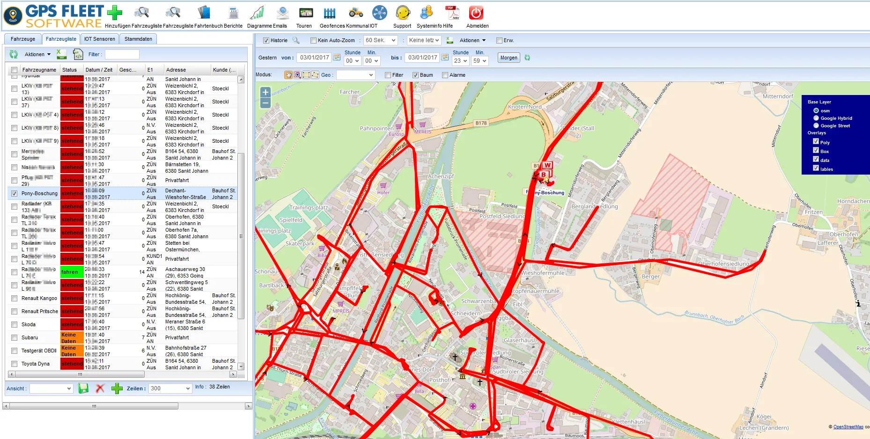The width and height of the screenshot is (870, 439).
Task: Zoom out on the map
Action: coord(265,103)
